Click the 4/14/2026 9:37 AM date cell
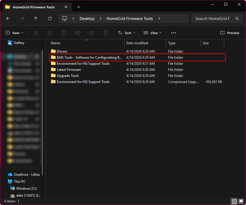This screenshot has width=246, height=205. click(x=141, y=64)
